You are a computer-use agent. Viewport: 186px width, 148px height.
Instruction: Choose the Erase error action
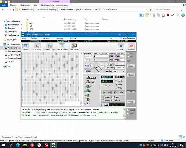tap(115, 97)
